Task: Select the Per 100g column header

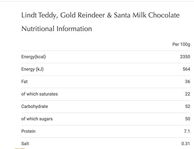Action: (181, 45)
